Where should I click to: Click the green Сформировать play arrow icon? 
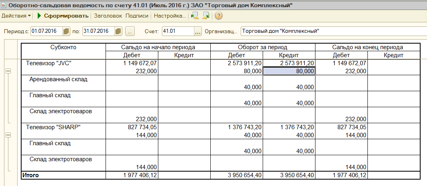point(39,16)
